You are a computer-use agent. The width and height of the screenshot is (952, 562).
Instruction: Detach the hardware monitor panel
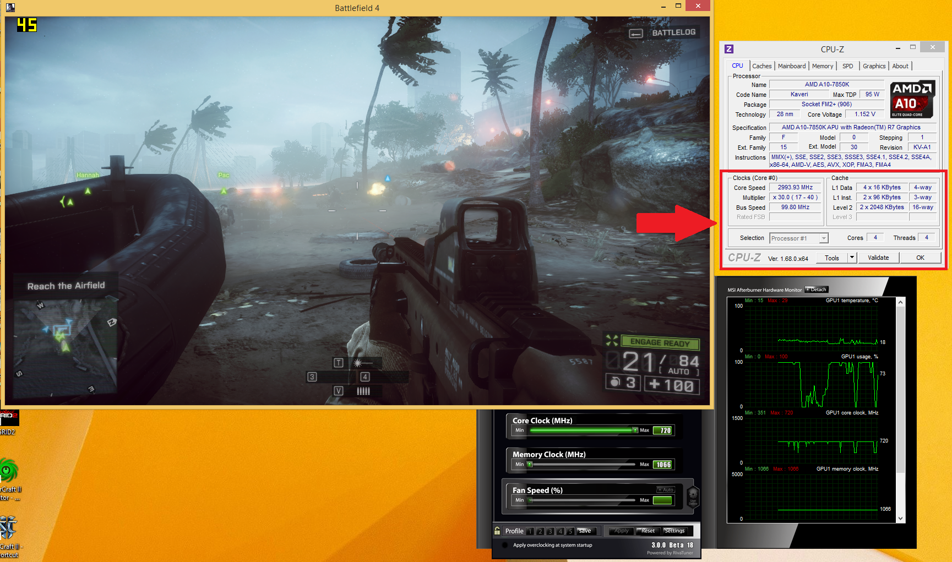pos(817,290)
